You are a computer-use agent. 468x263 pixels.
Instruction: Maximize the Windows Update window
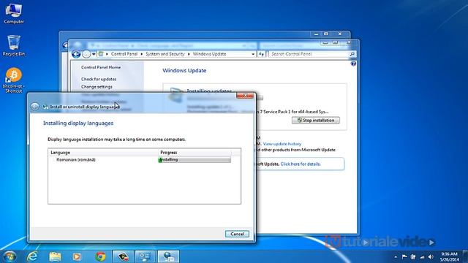[x=335, y=42]
